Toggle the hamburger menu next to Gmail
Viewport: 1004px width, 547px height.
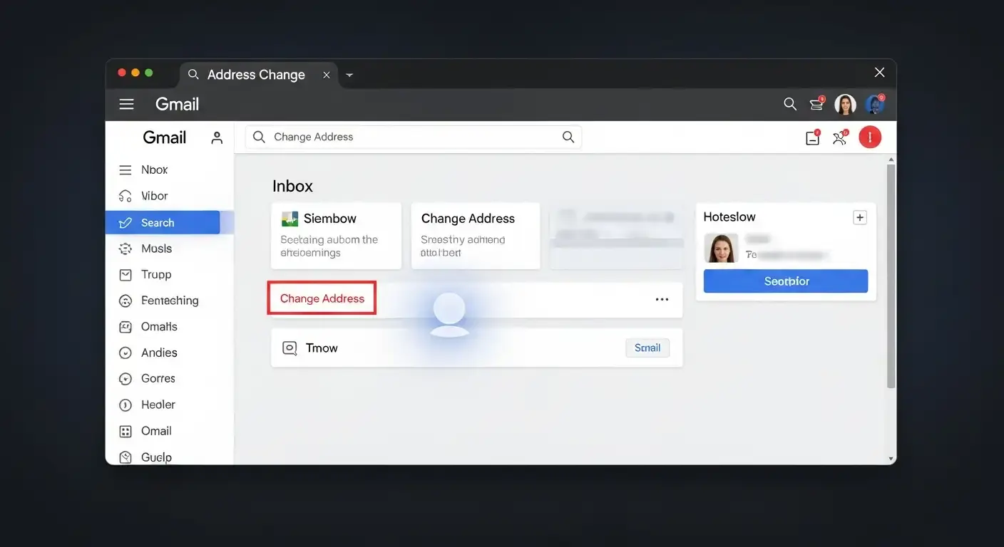pyautogui.click(x=126, y=103)
